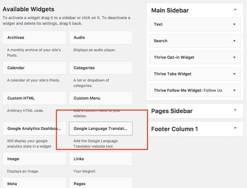This screenshot has height=188, width=247.
Task: Open the Text widget dropdown arrow
Action: click(234, 24)
